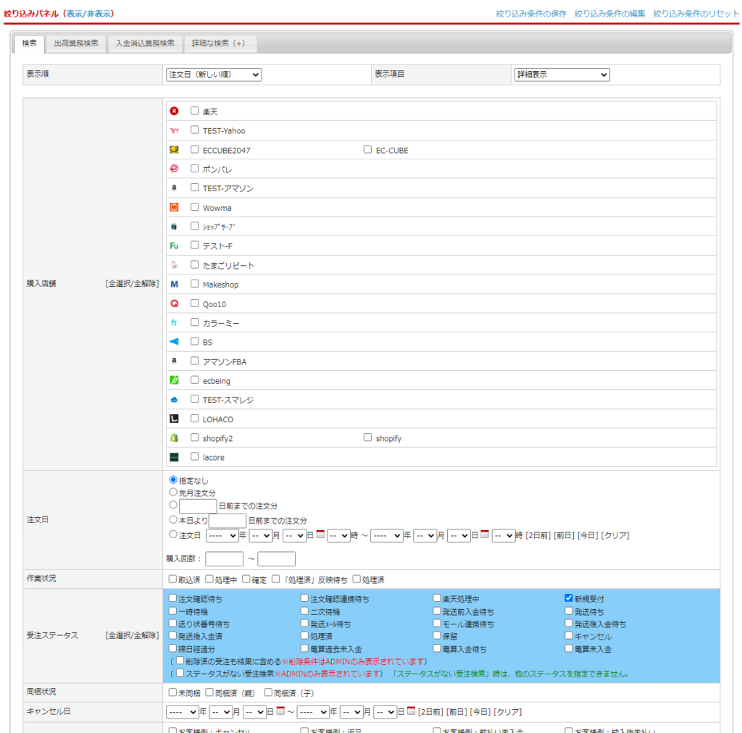Image resolution: width=742 pixels, height=733 pixels.
Task: Click the Rakuten store icon
Action: click(174, 111)
